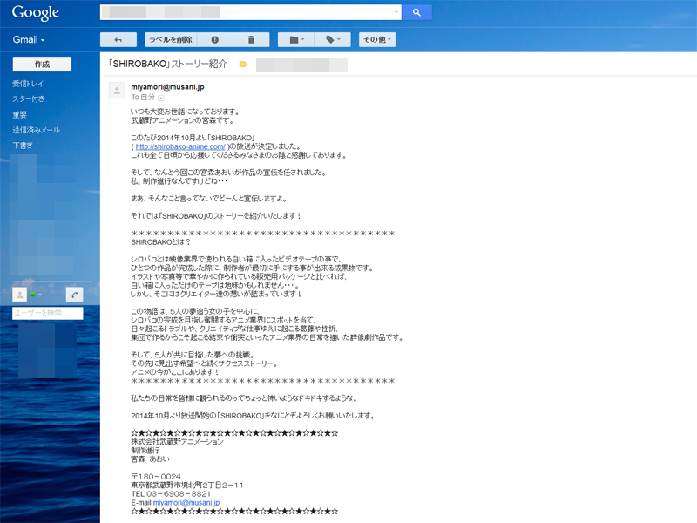Click the signature line 株式会社武蔵野アニメーション
The height and width of the screenshot is (523, 697).
(x=177, y=442)
